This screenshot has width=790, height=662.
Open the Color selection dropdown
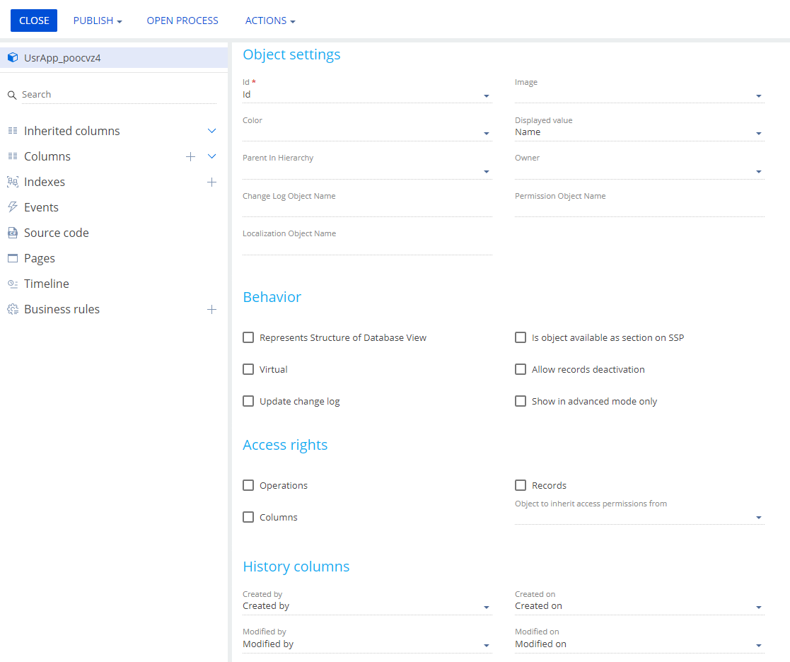486,134
